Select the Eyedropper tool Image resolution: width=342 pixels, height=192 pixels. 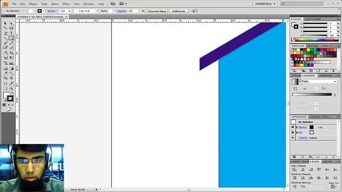pyautogui.click(x=5, y=74)
